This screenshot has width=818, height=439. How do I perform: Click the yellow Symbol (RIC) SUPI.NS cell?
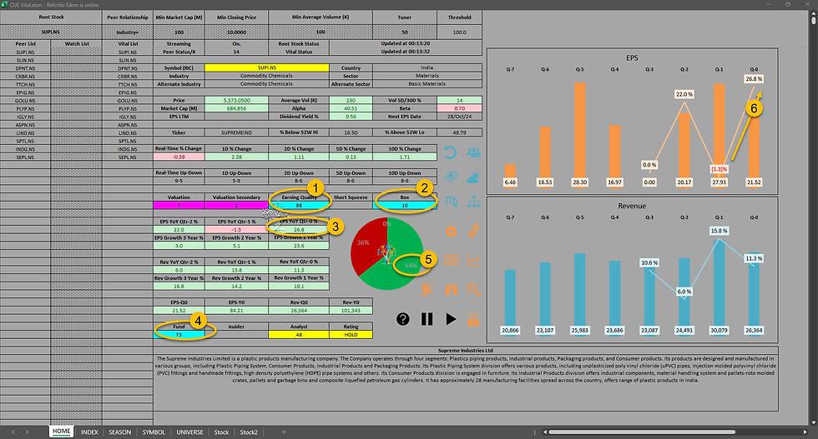pyautogui.click(x=267, y=67)
